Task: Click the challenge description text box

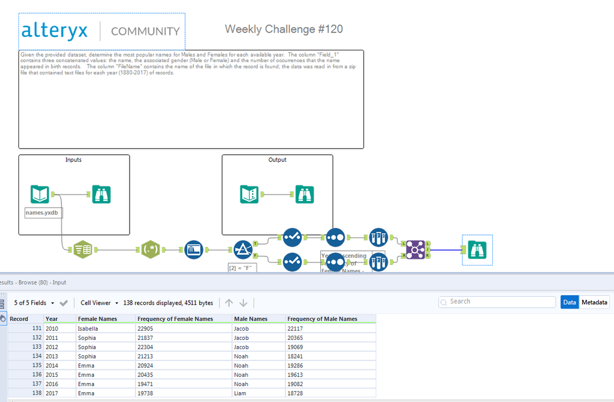Action: [191, 99]
